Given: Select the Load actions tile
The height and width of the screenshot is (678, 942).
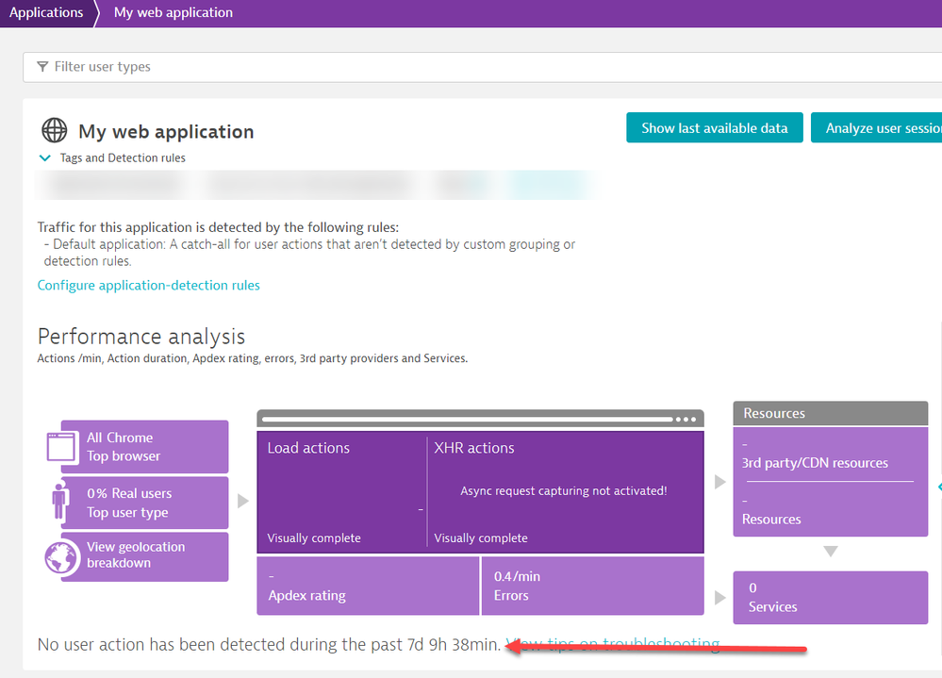Looking at the screenshot, I should click(x=342, y=492).
